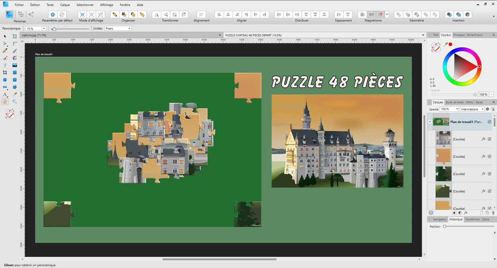Screen dimensions: 497x268
Task: Open the zoom percentage 15 % dropdown
Action: pyautogui.click(x=44, y=28)
